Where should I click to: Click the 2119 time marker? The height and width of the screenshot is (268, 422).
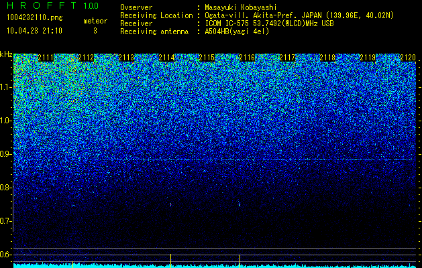pos(368,58)
